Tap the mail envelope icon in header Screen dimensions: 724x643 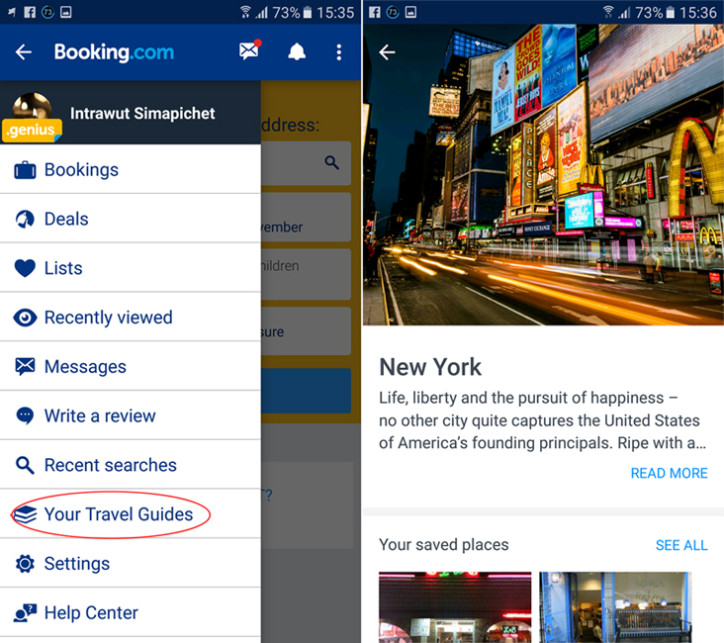tap(250, 50)
